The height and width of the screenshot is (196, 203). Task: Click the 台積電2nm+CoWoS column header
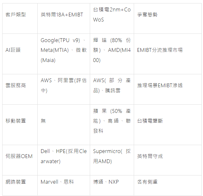tap(112, 15)
